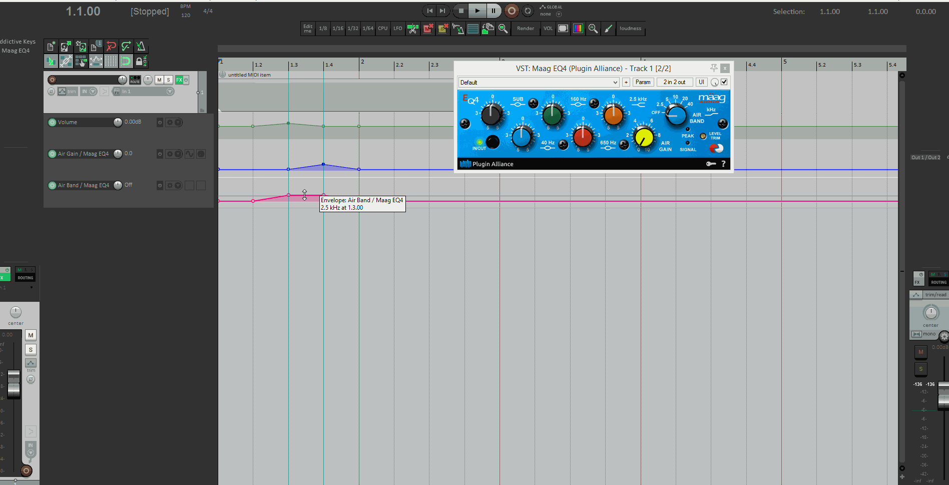
Task: Click the Air Gain LFO sine icon
Action: 189,154
